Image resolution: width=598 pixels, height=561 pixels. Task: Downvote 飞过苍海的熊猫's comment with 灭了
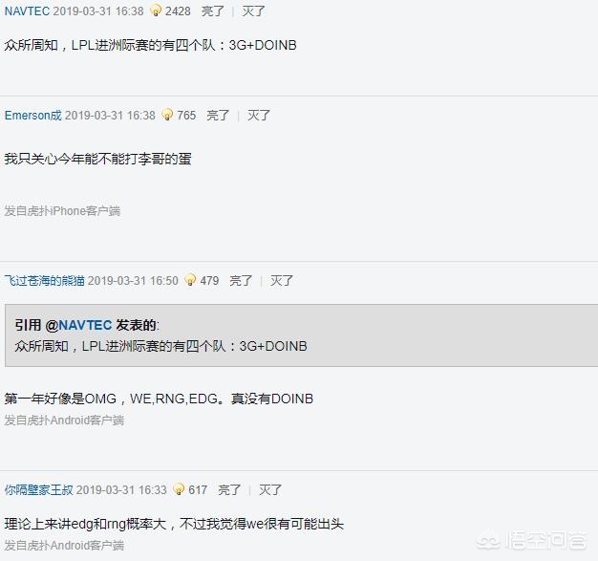pos(282,281)
